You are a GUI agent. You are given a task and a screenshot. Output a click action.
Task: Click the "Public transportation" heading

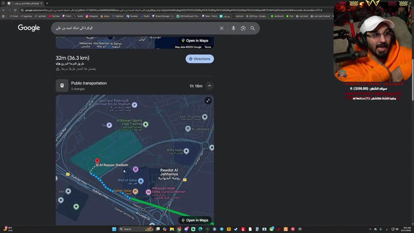click(89, 83)
